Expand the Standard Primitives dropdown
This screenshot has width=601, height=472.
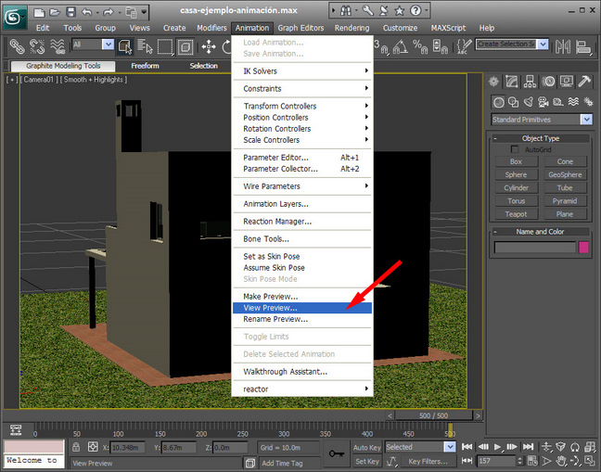pos(586,120)
